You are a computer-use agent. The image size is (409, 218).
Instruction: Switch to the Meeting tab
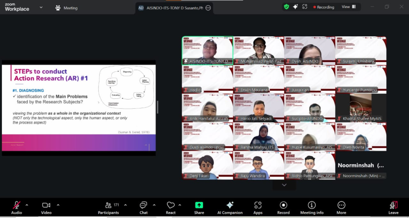[66, 8]
